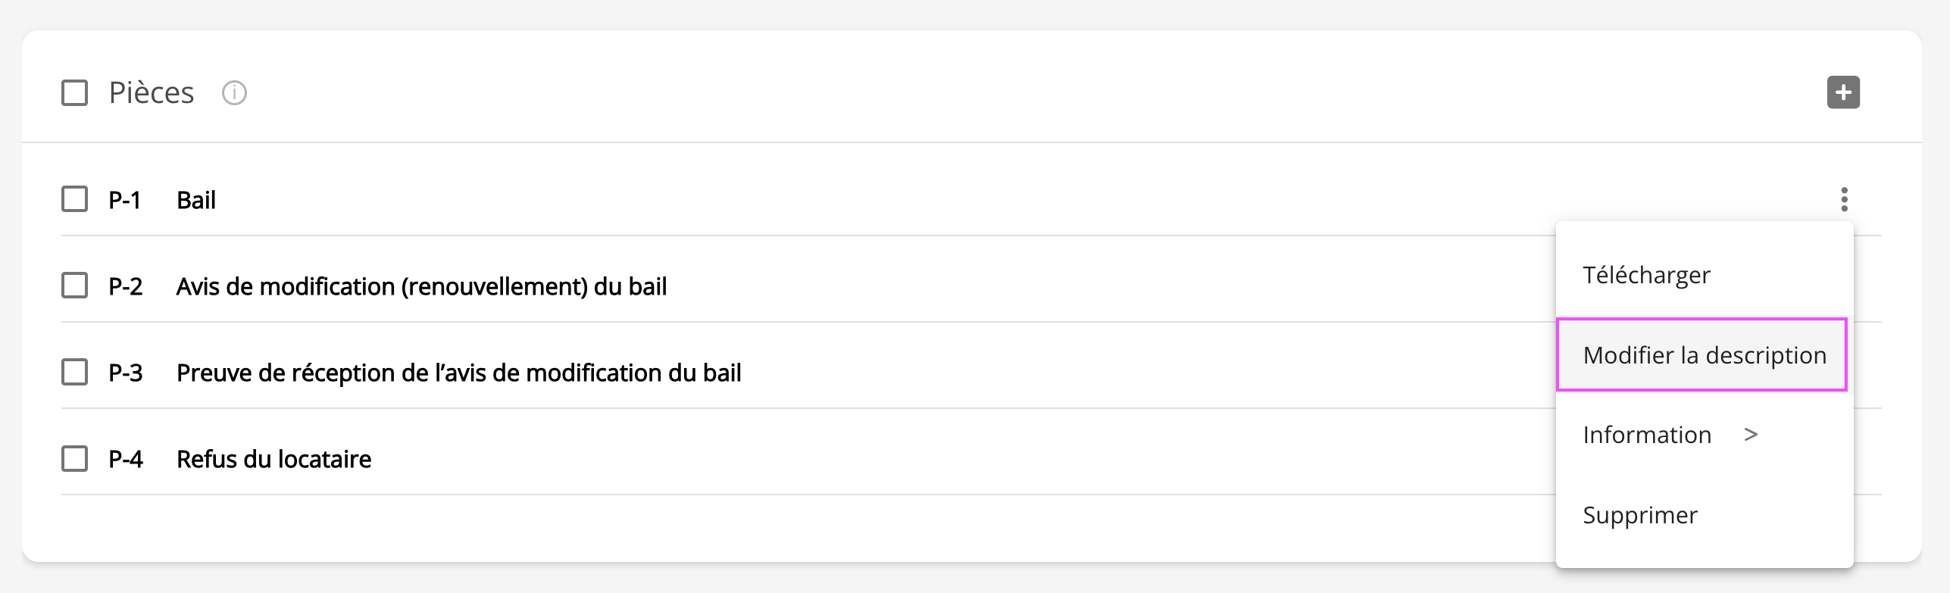Click the plus icon to add a pièce
The height and width of the screenshot is (593, 1950).
(x=1843, y=92)
